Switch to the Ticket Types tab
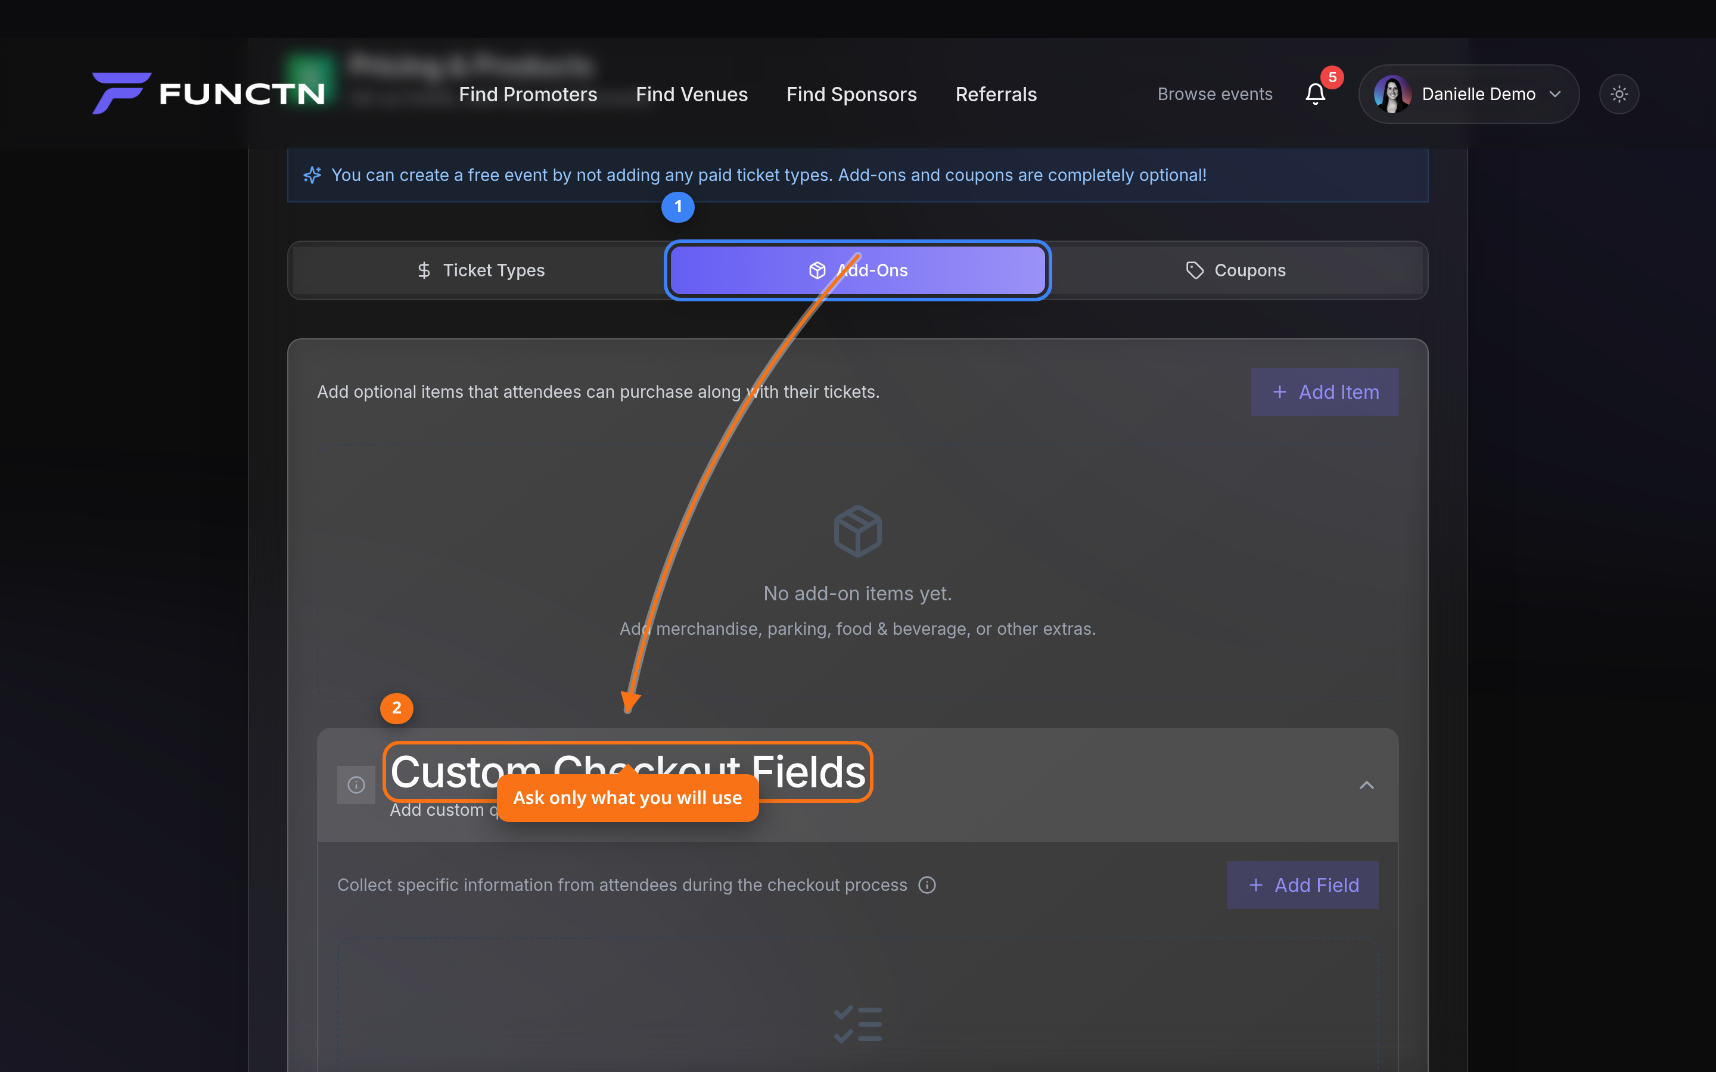1716x1072 pixels. pos(480,270)
